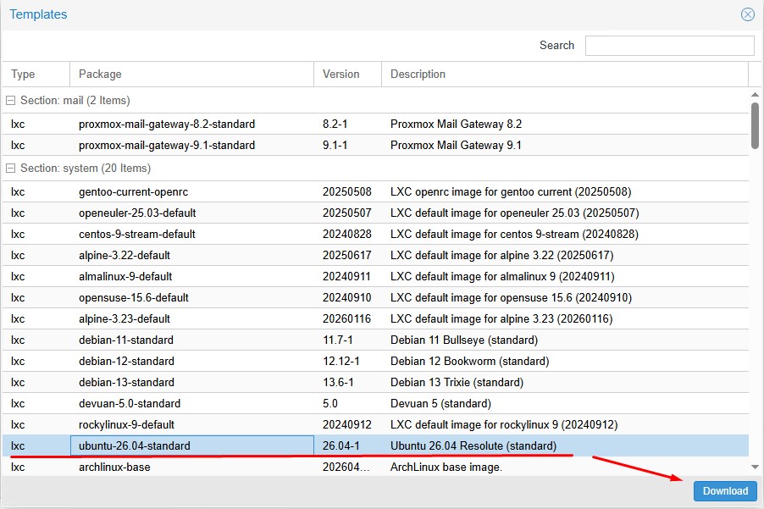This screenshot has width=764, height=509.
Task: Sort by the Version column header
Action: click(347, 74)
